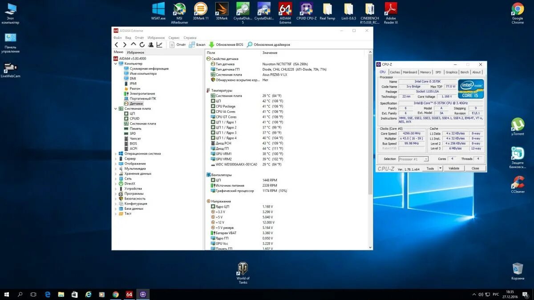Open the About tab in CPU-Z
Screen dimensions: 534x300
(x=477, y=72)
